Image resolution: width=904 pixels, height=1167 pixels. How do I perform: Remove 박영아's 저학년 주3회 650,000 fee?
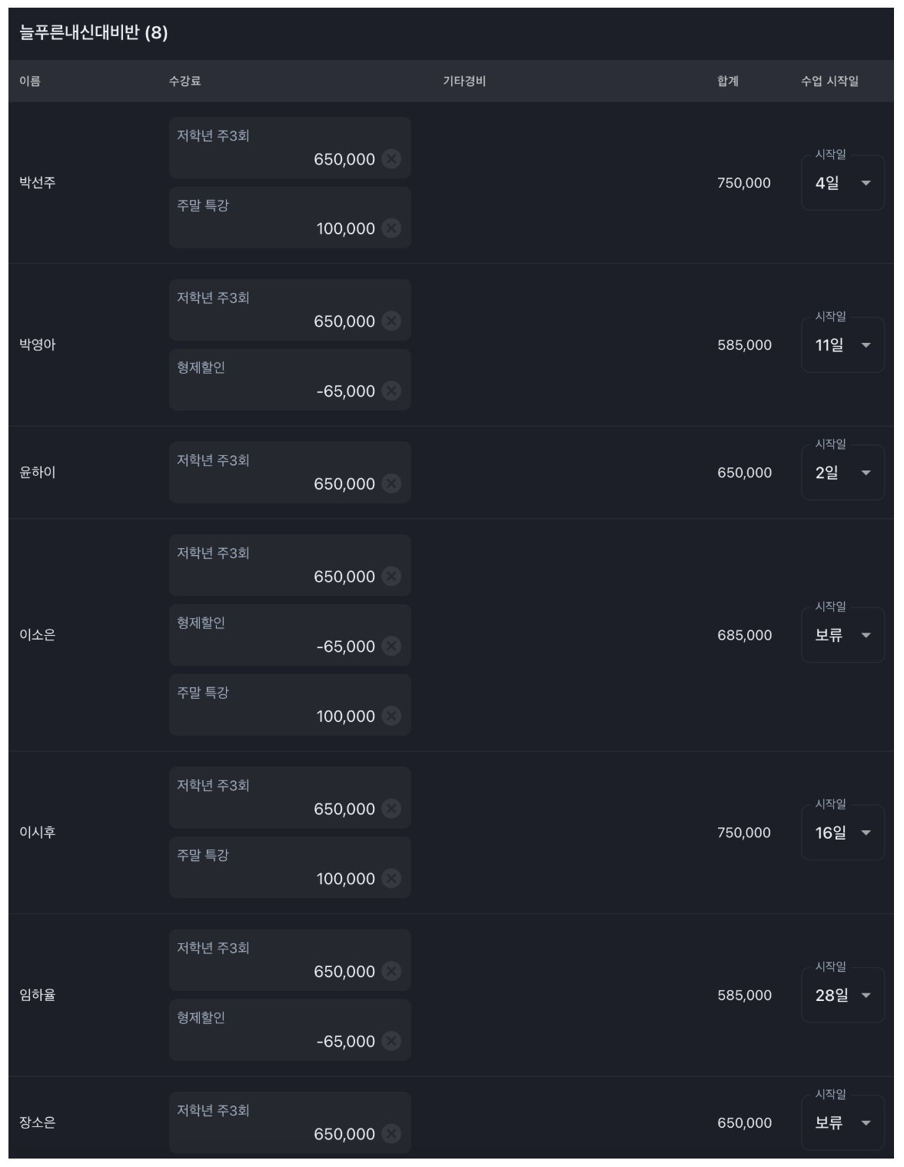391,321
